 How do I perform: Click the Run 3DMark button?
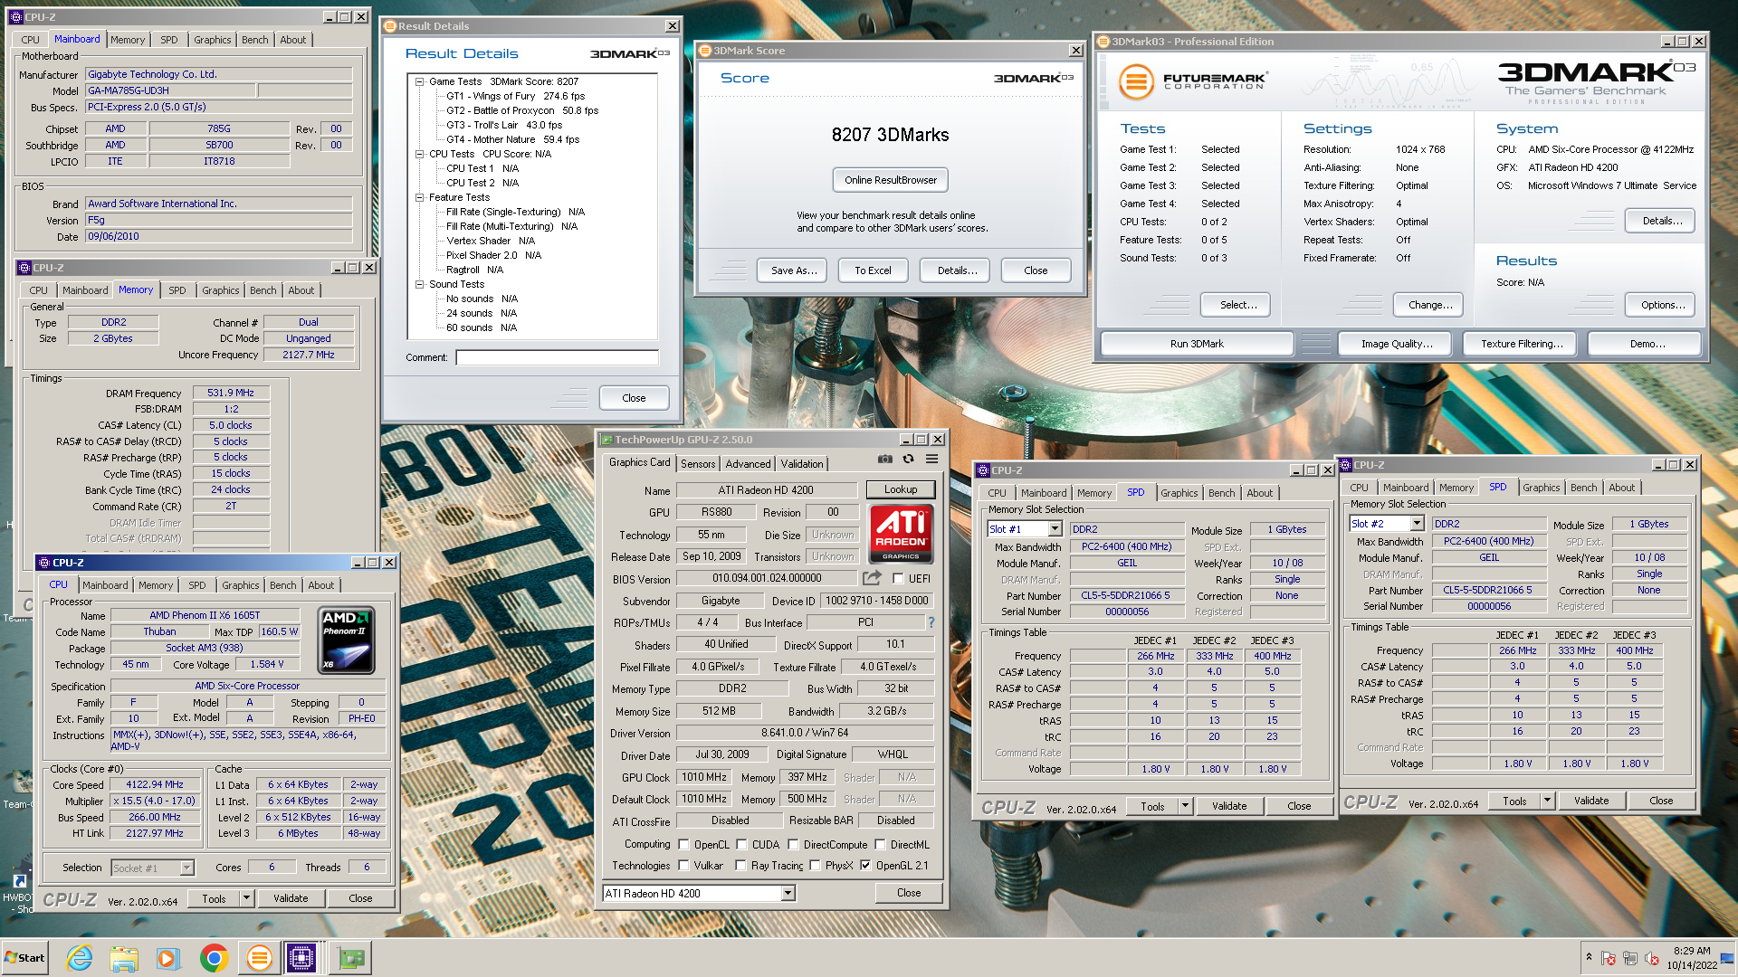pos(1197,344)
